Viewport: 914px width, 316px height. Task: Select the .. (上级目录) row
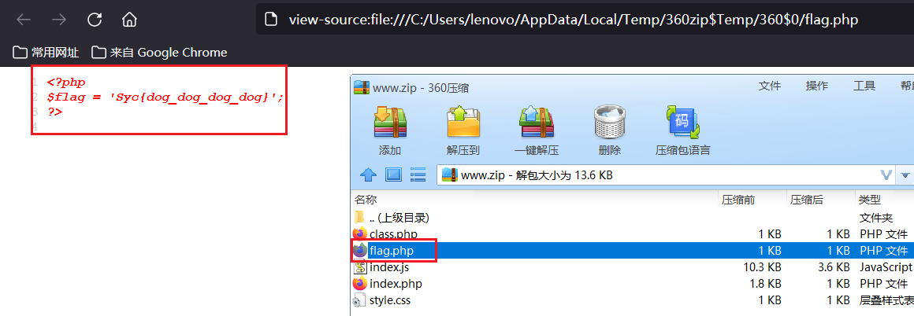tap(633, 218)
